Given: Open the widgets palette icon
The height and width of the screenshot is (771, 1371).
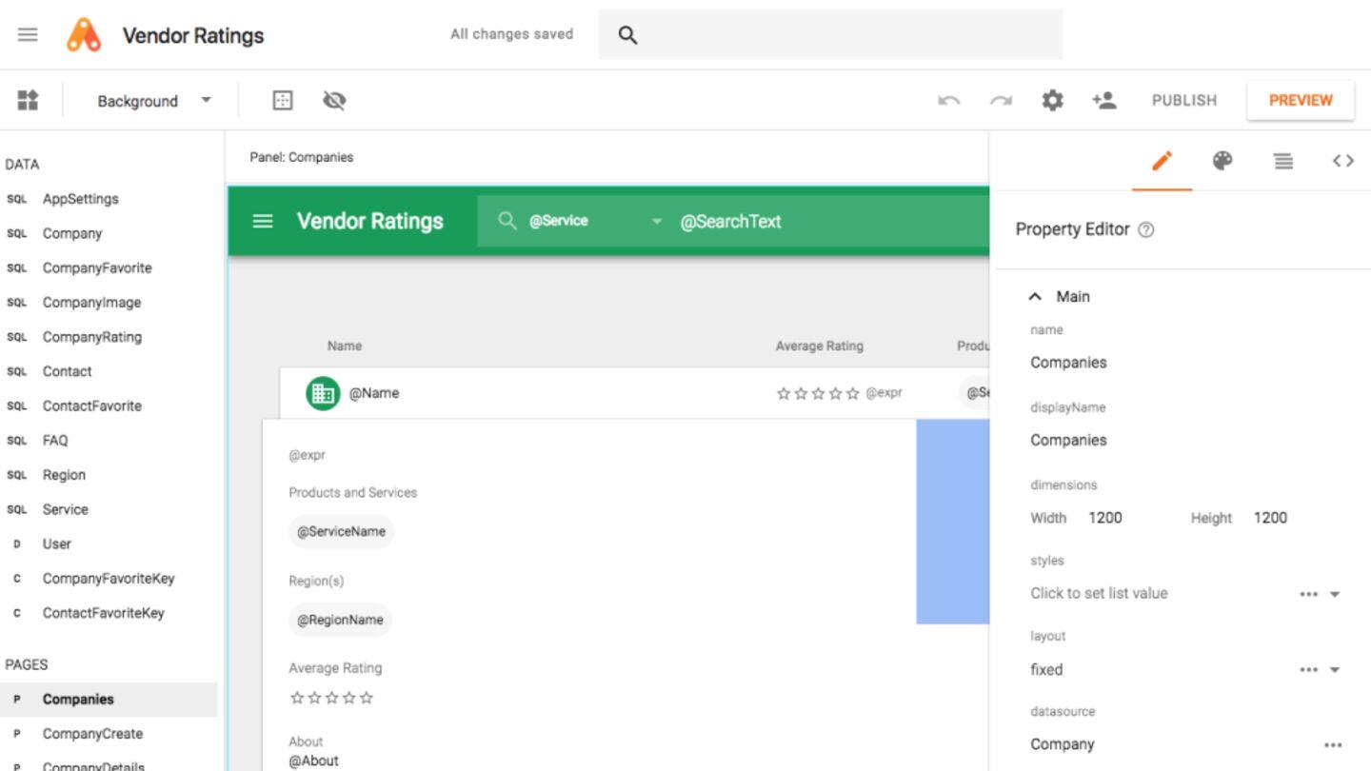Looking at the screenshot, I should [x=28, y=100].
